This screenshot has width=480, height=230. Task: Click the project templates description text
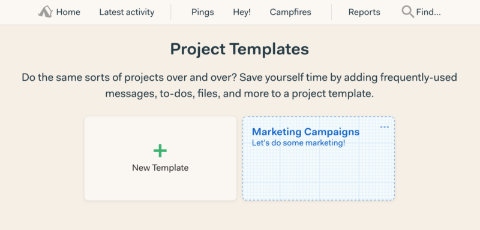pos(239,86)
